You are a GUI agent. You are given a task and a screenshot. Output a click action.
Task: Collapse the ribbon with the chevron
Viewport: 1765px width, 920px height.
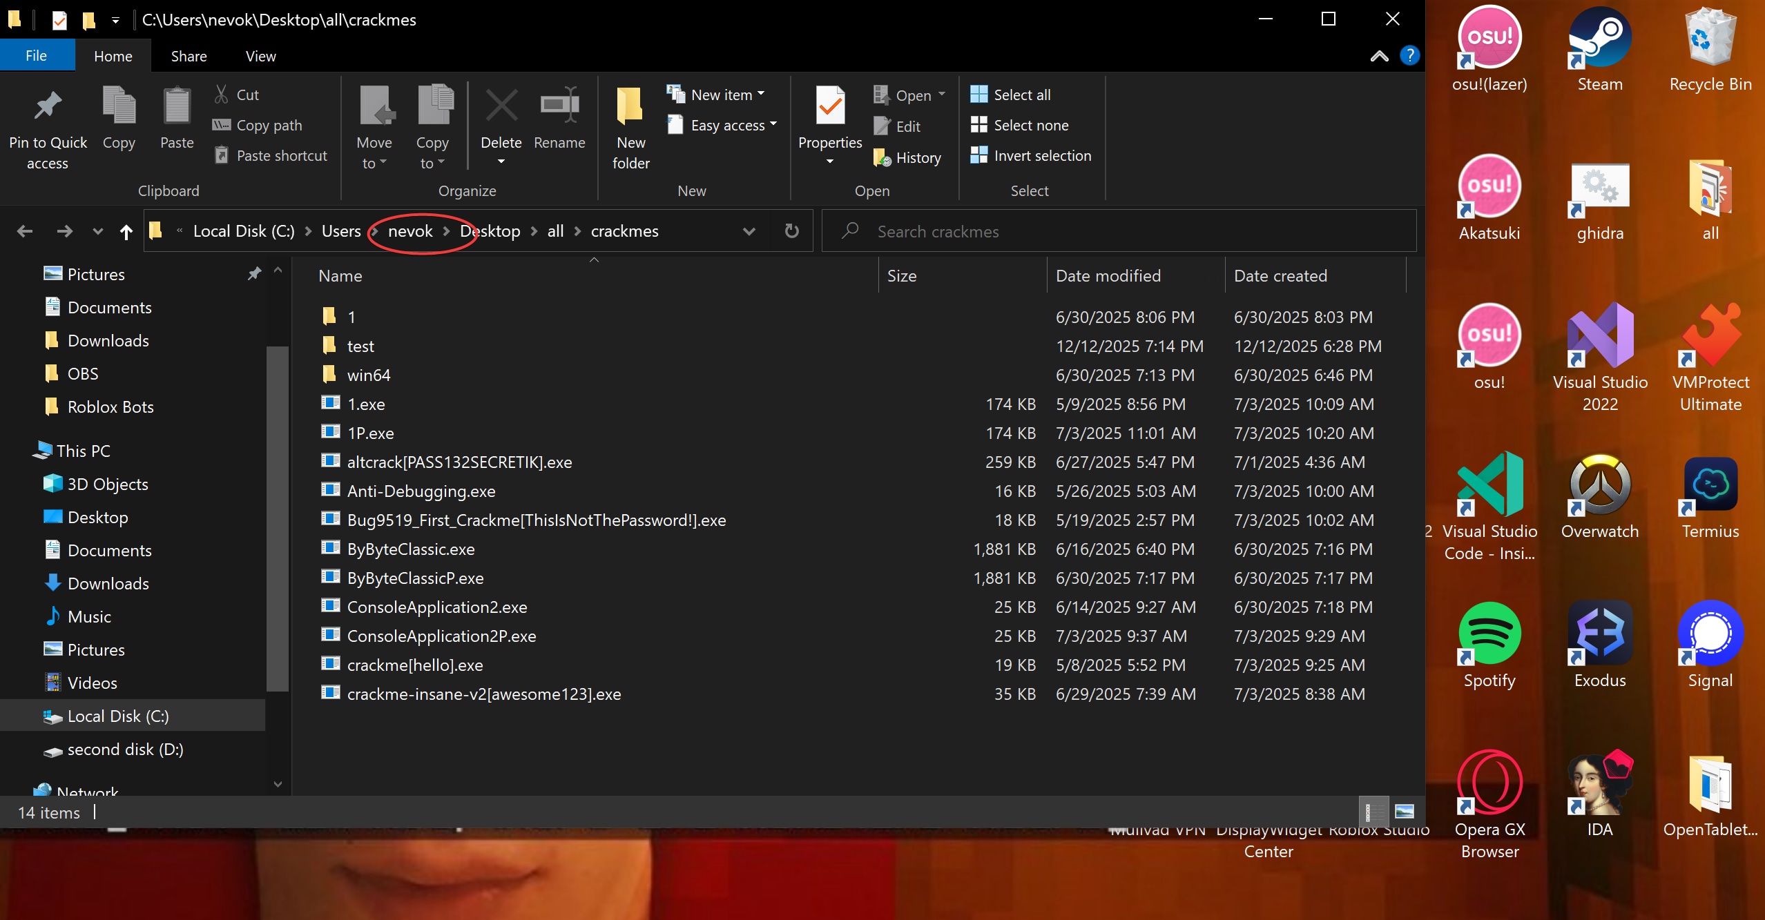[x=1379, y=56]
